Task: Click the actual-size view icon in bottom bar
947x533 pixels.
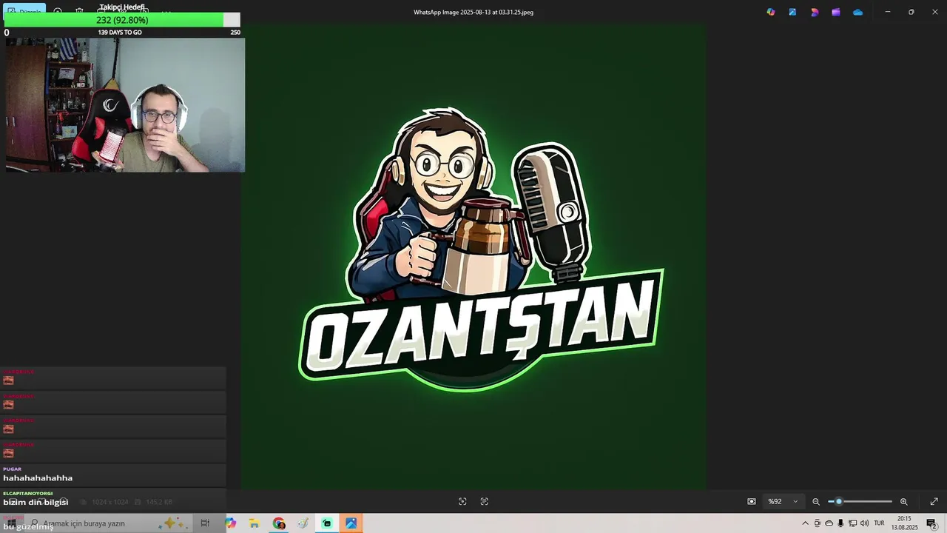Action: click(x=485, y=501)
